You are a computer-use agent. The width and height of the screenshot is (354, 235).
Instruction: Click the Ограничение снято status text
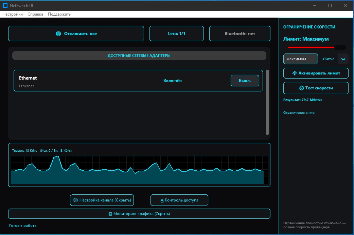(x=299, y=112)
